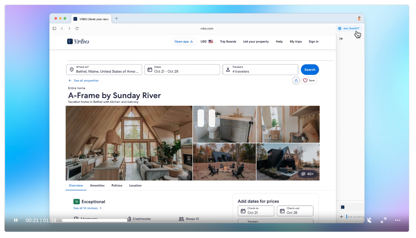Click the Sleeps 10 text
This screenshot has height=238, width=416.
192,219
